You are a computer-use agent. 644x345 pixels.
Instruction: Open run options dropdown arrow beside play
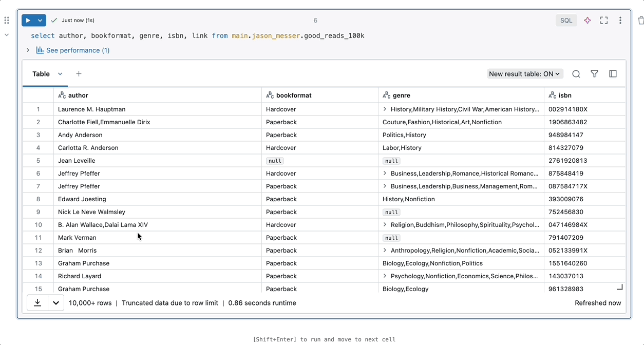point(40,21)
